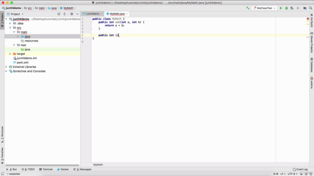Run MyClassTest with the green play icon
314x176 pixels.
(x=281, y=8)
